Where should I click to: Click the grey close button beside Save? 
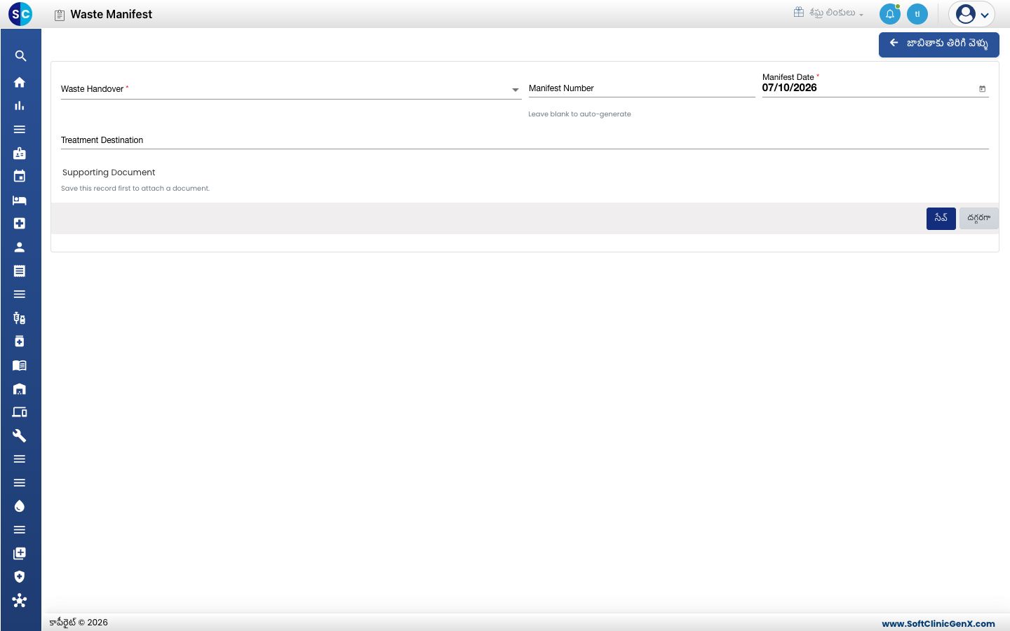[978, 219]
